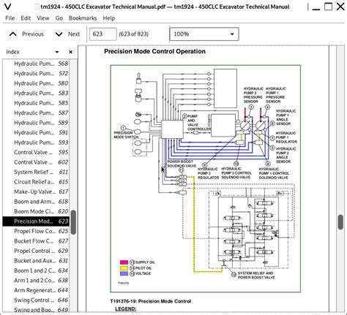The image size is (347, 315).
Task: Select index entry Hydraulic Pum... page 589
Action: [36, 123]
